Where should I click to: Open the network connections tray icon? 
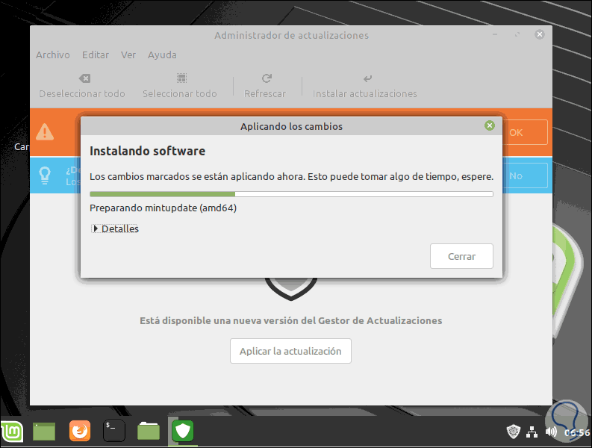click(532, 432)
